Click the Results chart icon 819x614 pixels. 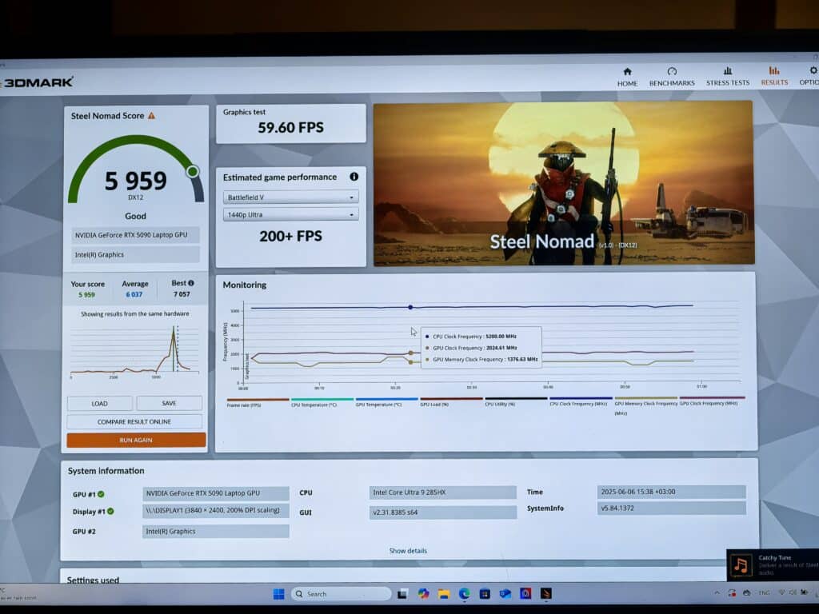tap(774, 70)
